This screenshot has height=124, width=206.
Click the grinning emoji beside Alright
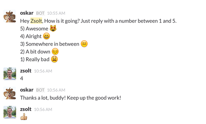(x=47, y=36)
